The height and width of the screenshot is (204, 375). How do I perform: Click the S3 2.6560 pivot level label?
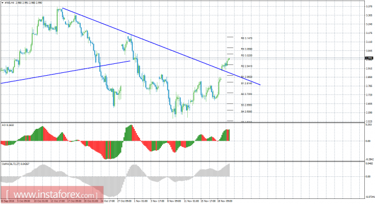[x=246, y=105]
